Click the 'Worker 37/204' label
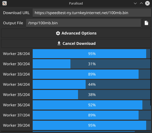152x133 pixels. pos(16,115)
